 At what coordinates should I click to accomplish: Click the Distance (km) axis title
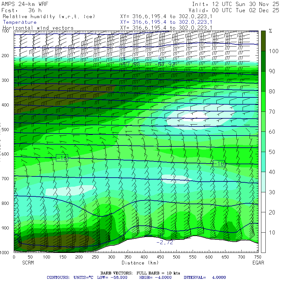pos(140,263)
